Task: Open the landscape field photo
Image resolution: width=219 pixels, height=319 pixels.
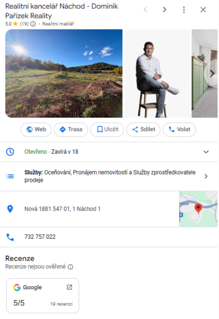Action: tap(64, 73)
